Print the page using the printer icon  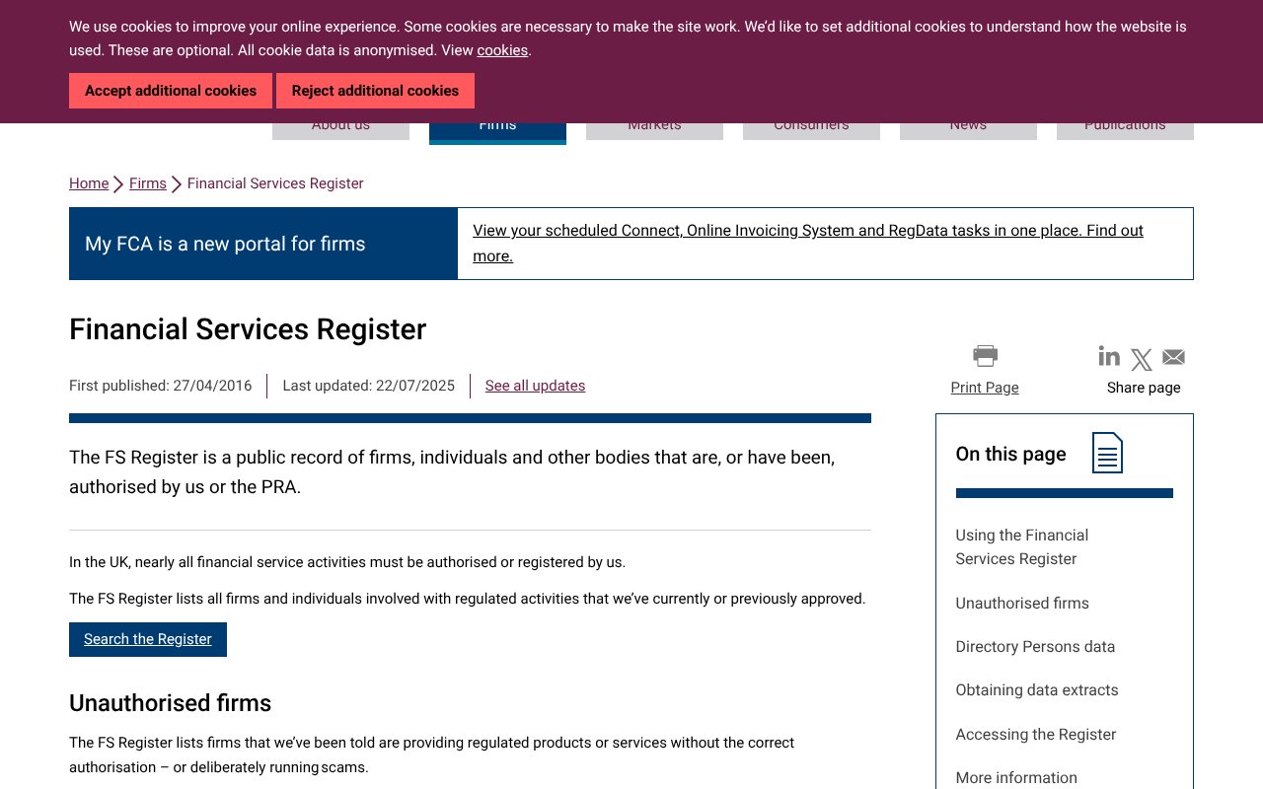coord(984,355)
